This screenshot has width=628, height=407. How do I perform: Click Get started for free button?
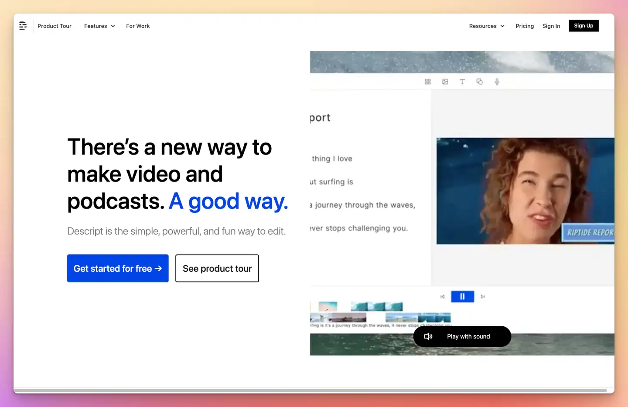coord(118,268)
